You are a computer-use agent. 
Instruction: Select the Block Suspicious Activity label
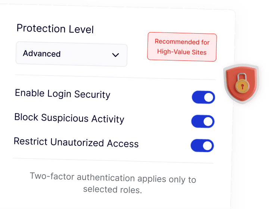tap(69, 118)
